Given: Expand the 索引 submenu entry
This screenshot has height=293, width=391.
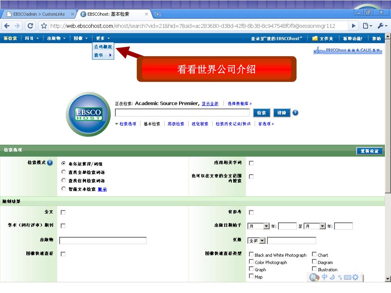Looking at the screenshot, I should 103,55.
